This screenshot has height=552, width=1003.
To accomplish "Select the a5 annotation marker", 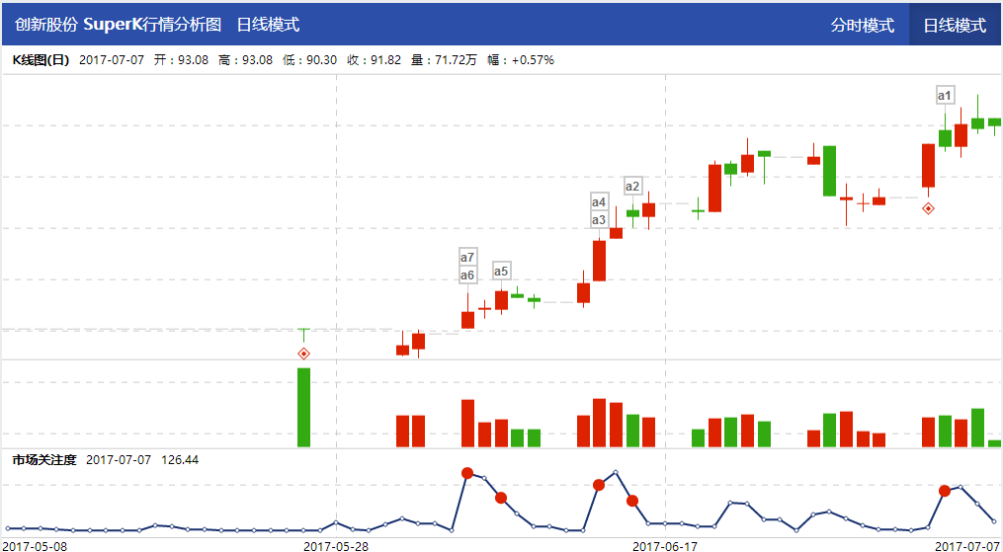I will [x=501, y=272].
